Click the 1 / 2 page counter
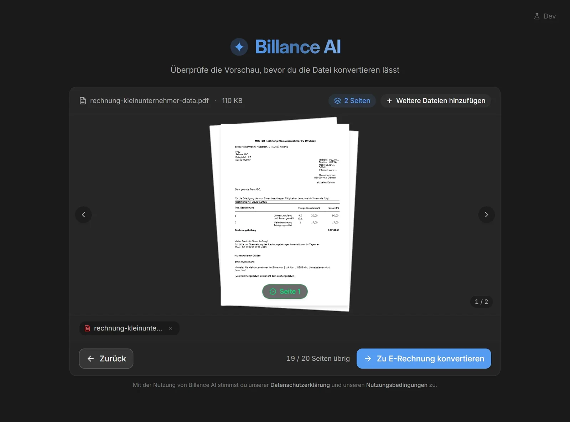 [481, 302]
